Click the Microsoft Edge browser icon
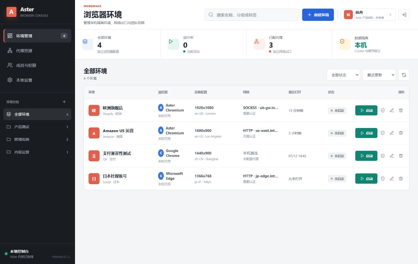 (x=161, y=176)
